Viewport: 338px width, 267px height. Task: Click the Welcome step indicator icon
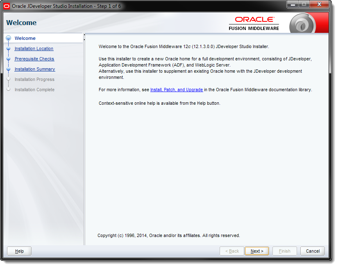[x=9, y=38]
